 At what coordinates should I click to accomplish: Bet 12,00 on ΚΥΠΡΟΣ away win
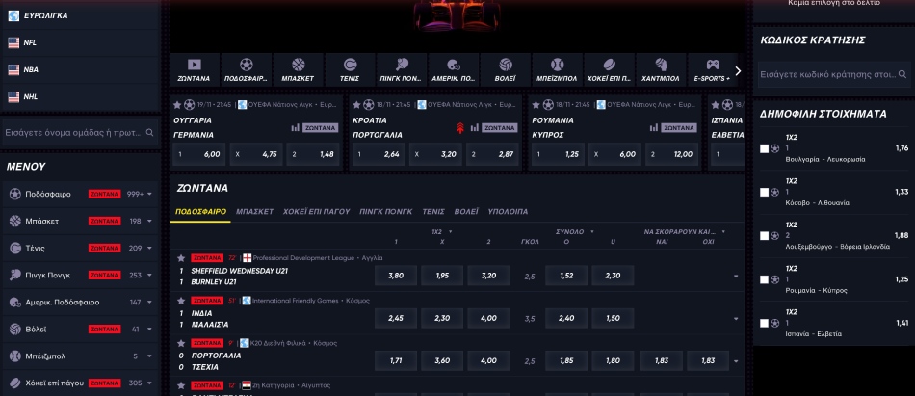tap(671, 154)
